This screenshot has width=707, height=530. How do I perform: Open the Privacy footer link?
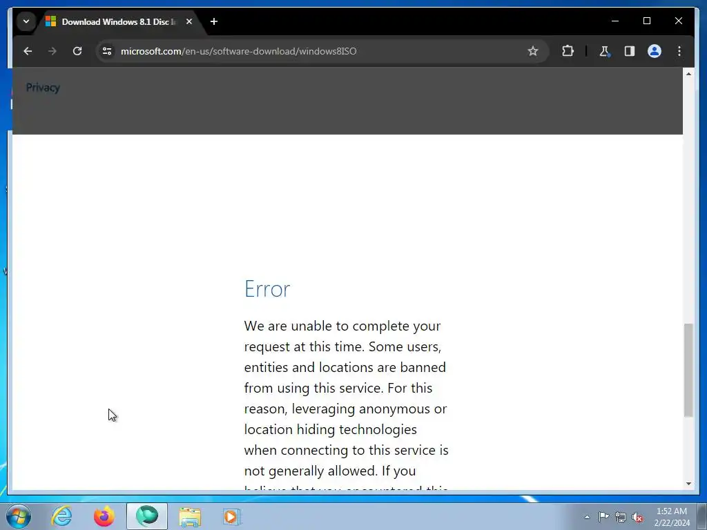pos(43,88)
